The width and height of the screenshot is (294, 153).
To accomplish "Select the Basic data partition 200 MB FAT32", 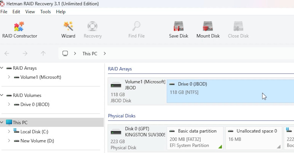I will point(195,138).
